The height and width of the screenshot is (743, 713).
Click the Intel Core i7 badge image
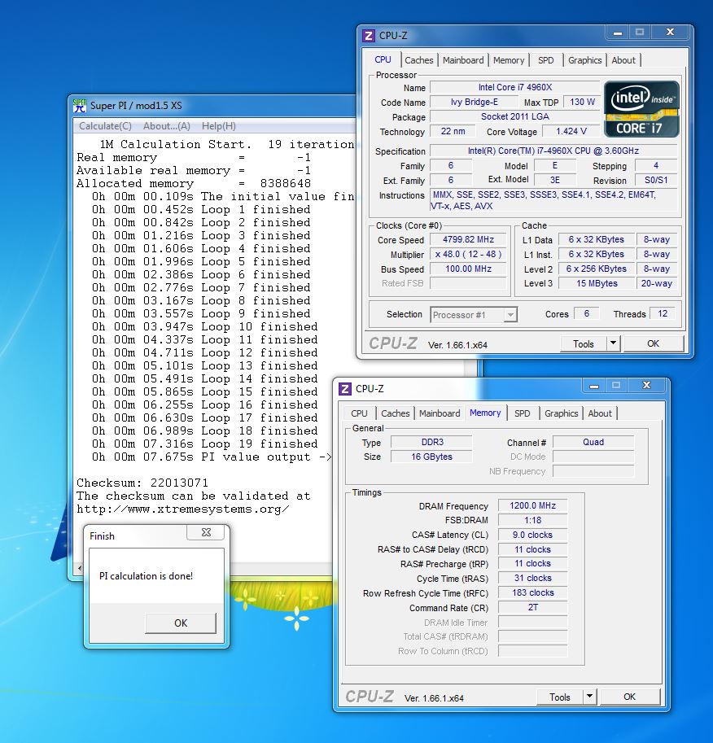tap(641, 109)
